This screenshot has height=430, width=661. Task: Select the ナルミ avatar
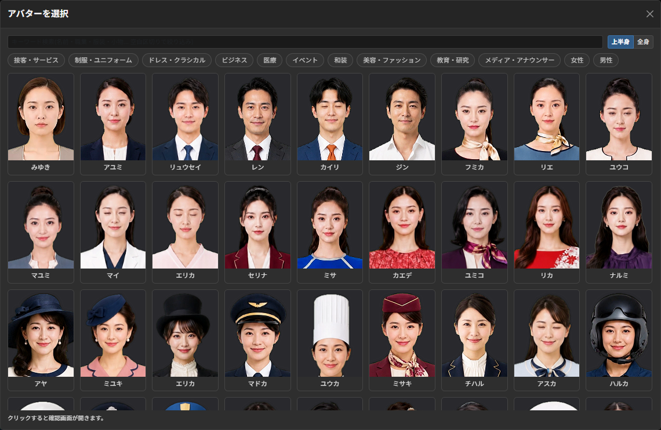pyautogui.click(x=619, y=232)
